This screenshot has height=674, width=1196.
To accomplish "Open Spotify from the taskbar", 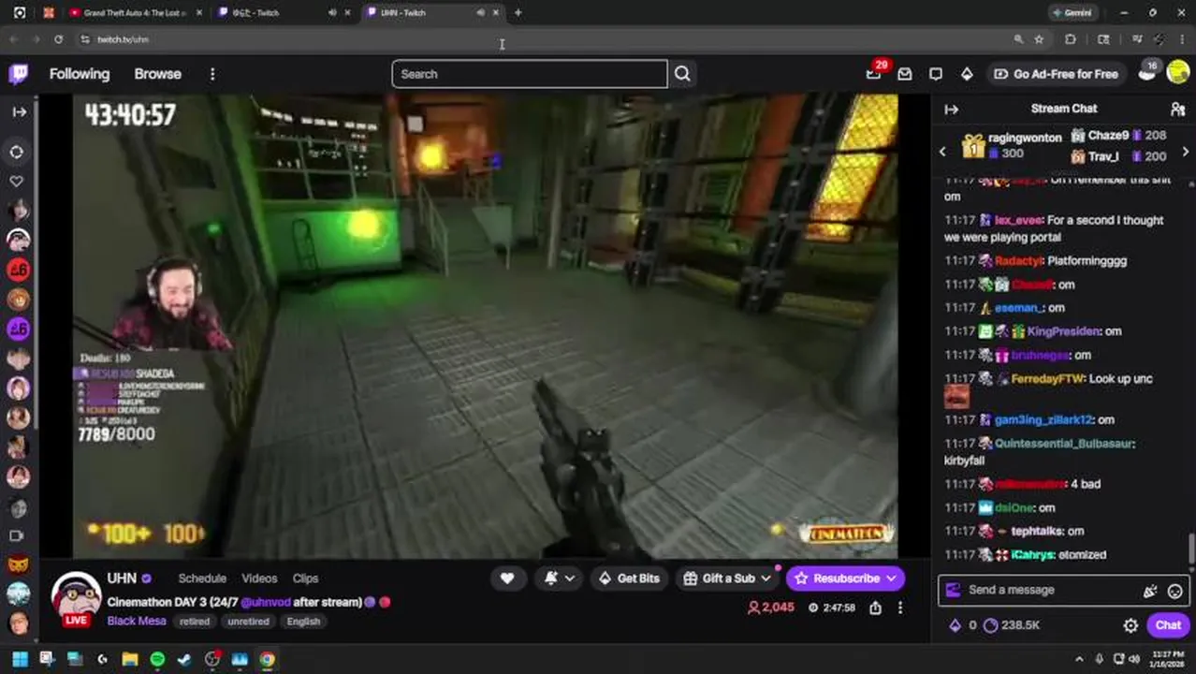I will click(x=157, y=659).
